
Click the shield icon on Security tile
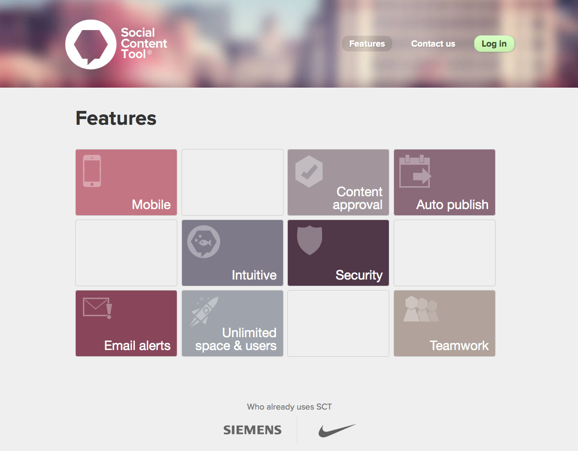point(310,240)
